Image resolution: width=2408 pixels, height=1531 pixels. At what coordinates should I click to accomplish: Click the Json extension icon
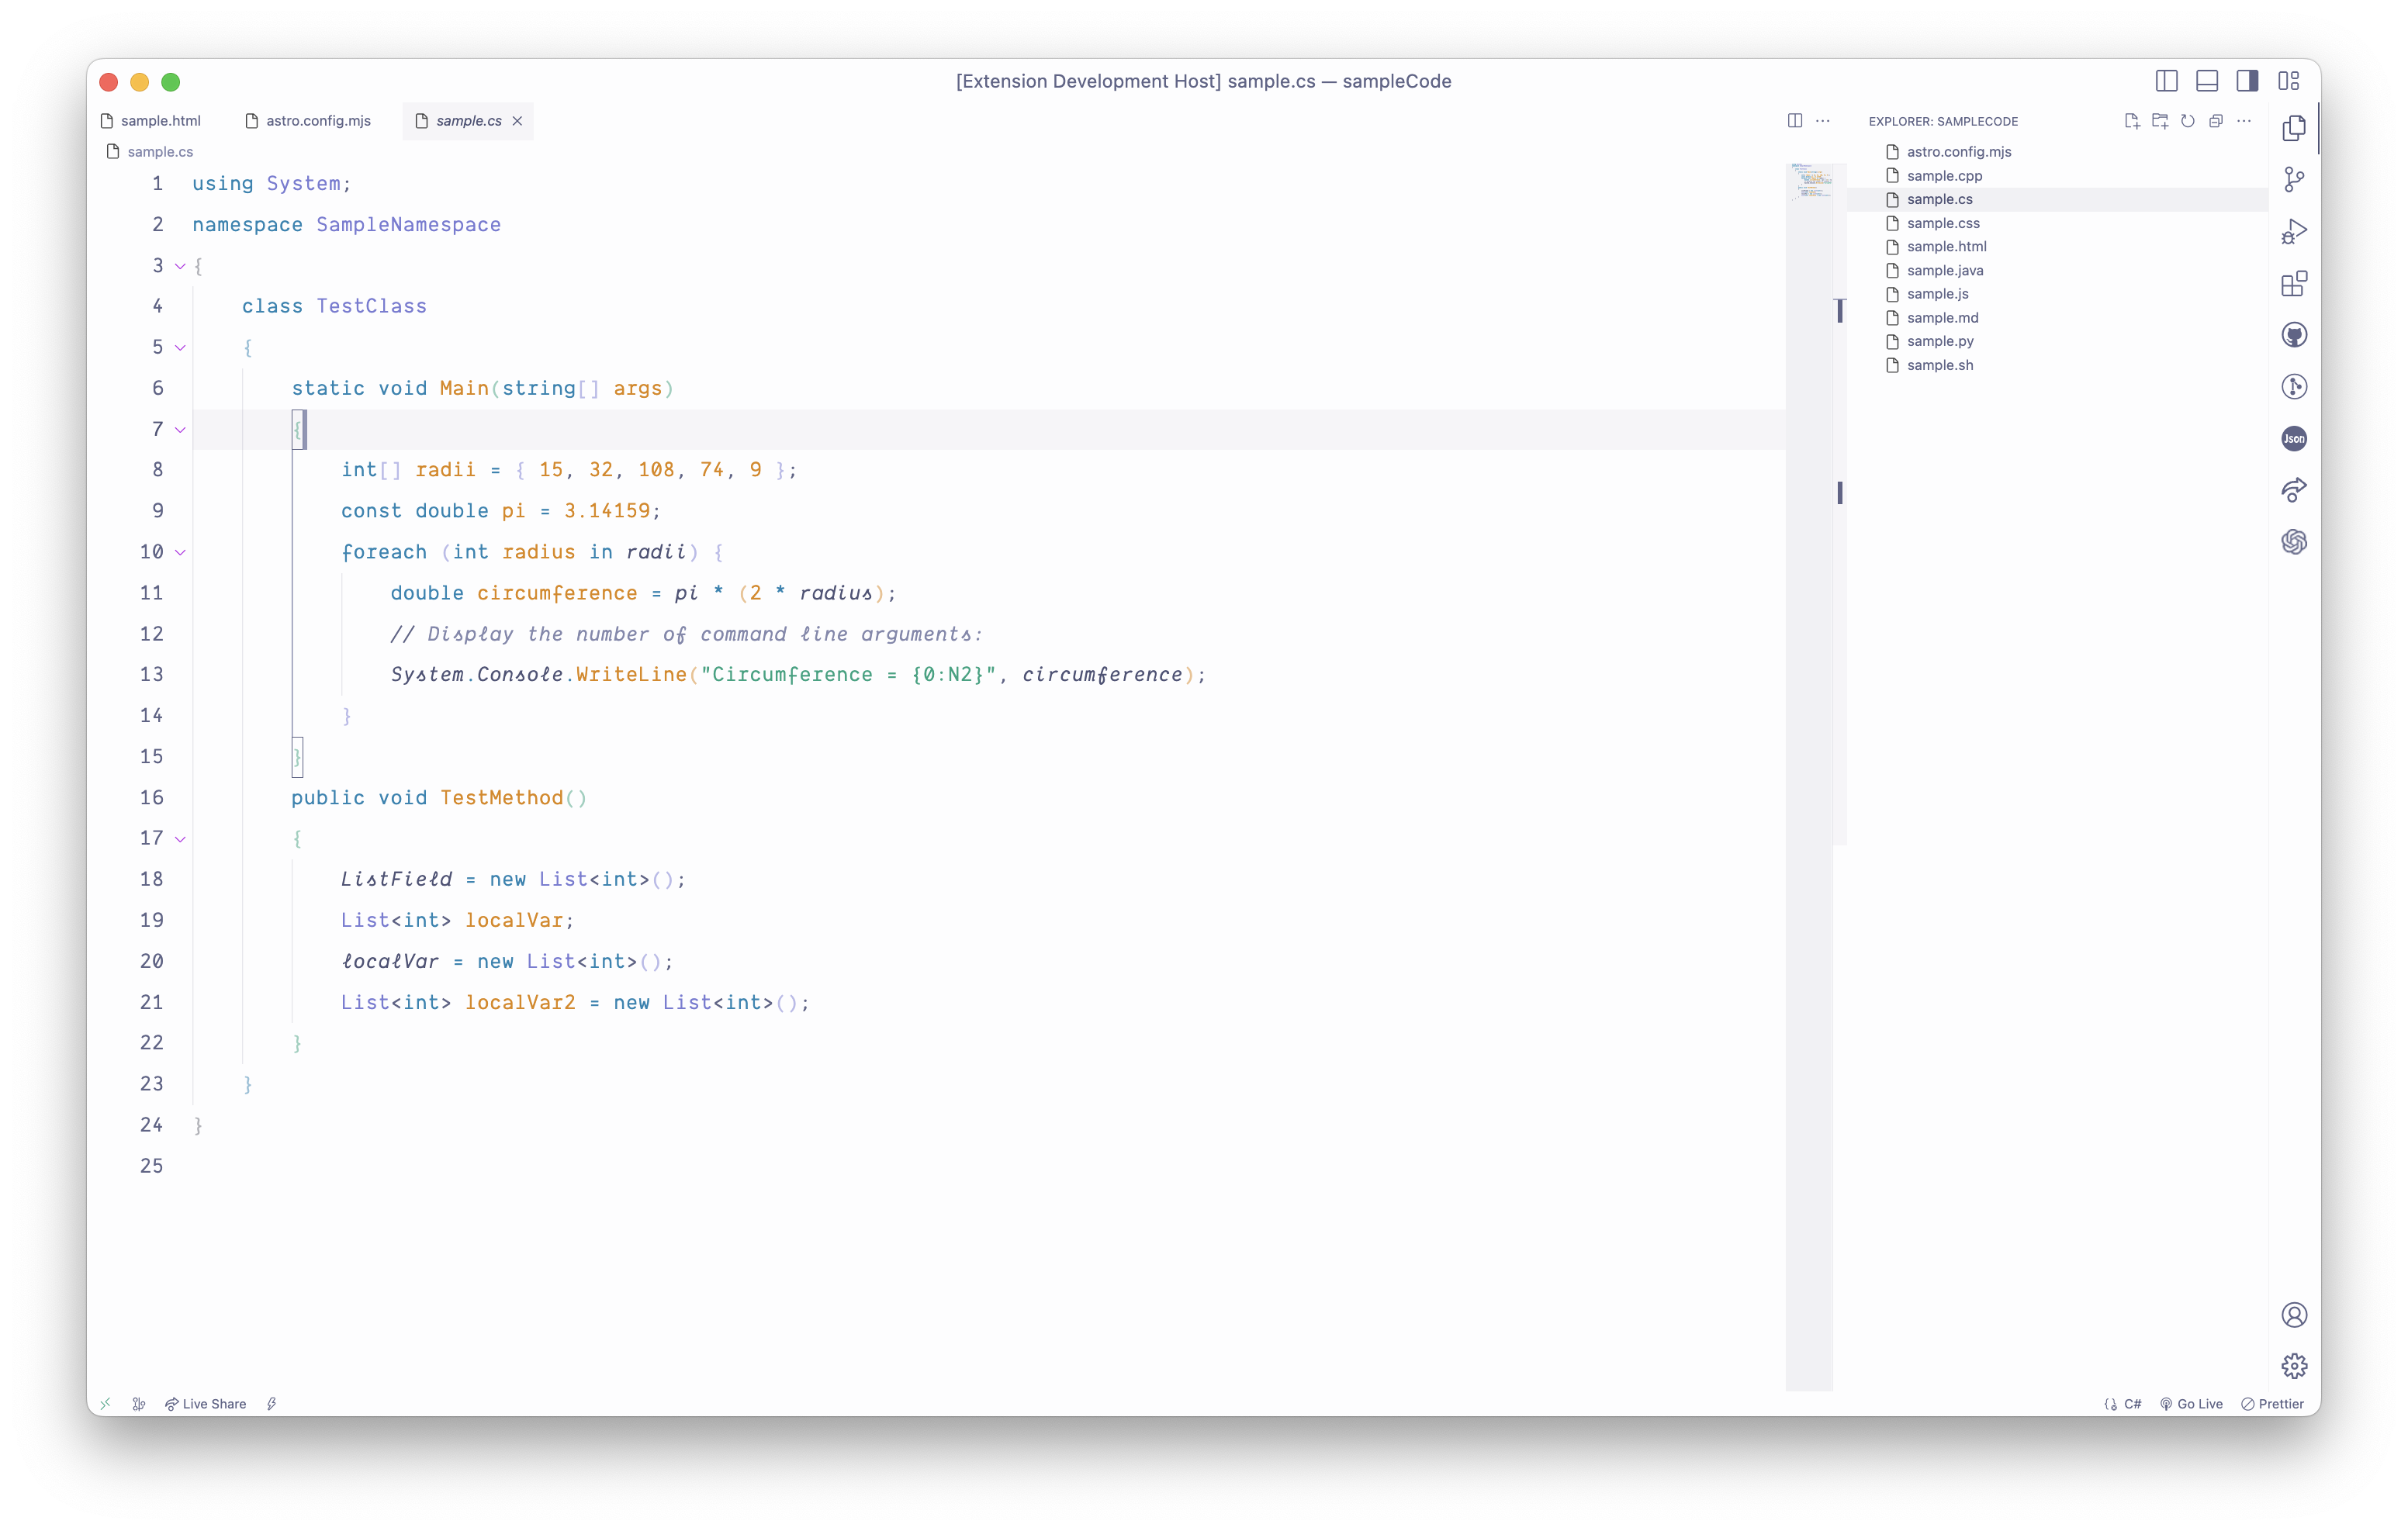2294,438
